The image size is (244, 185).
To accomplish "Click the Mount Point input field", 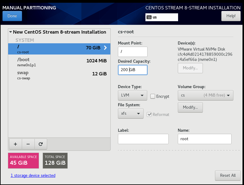I will [x=132, y=51].
